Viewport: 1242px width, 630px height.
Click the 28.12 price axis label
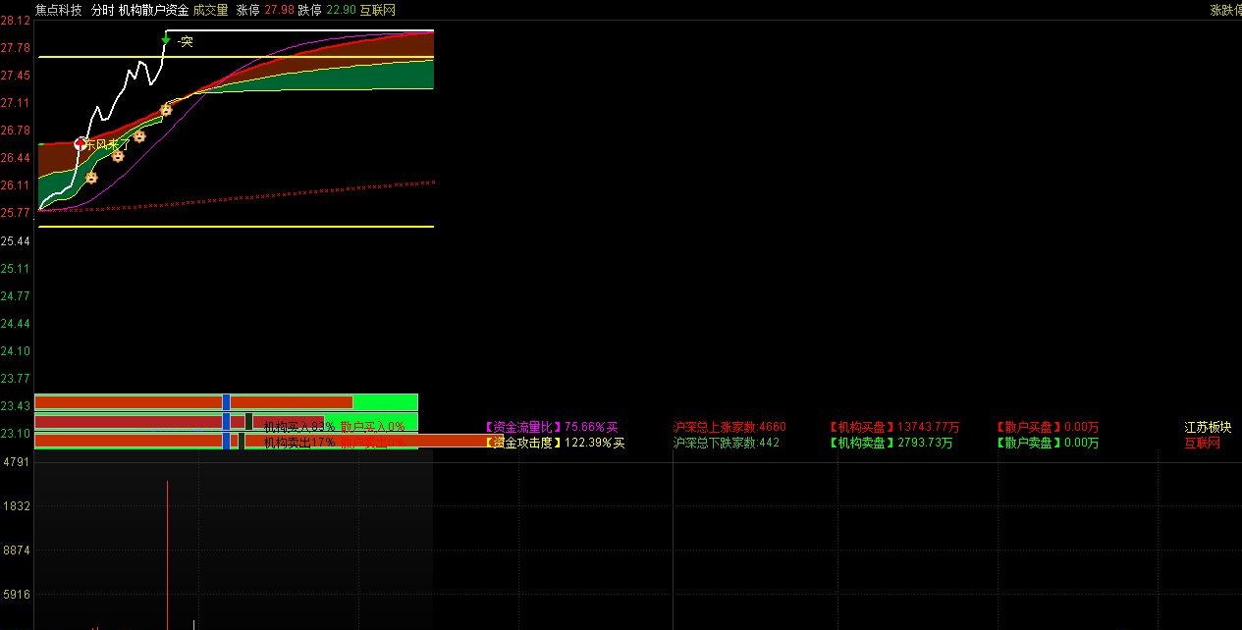click(x=15, y=21)
